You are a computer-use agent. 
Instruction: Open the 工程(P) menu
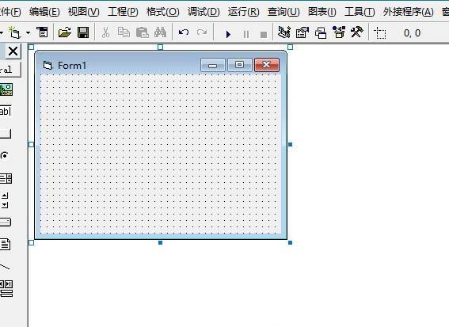click(x=123, y=12)
